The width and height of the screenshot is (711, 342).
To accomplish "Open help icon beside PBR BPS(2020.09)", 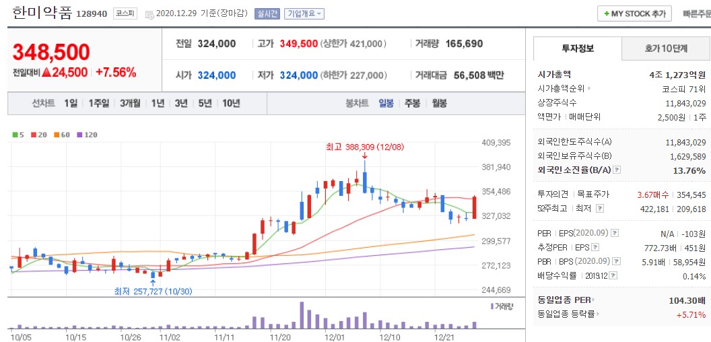I will pyautogui.click(x=616, y=262).
